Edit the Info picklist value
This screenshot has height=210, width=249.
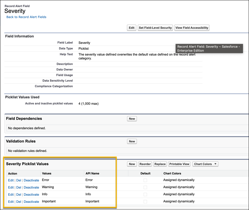[11, 195]
